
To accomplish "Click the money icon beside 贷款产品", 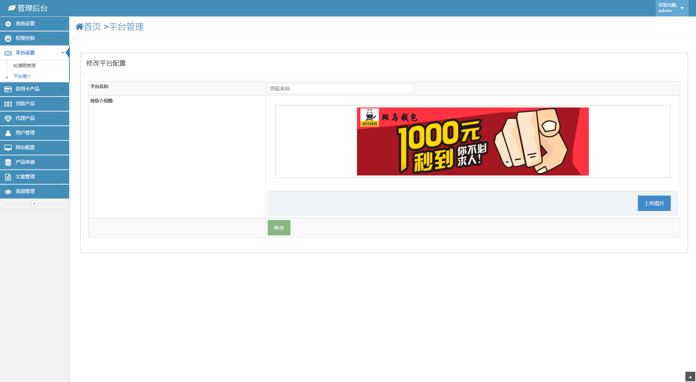I will (x=8, y=104).
